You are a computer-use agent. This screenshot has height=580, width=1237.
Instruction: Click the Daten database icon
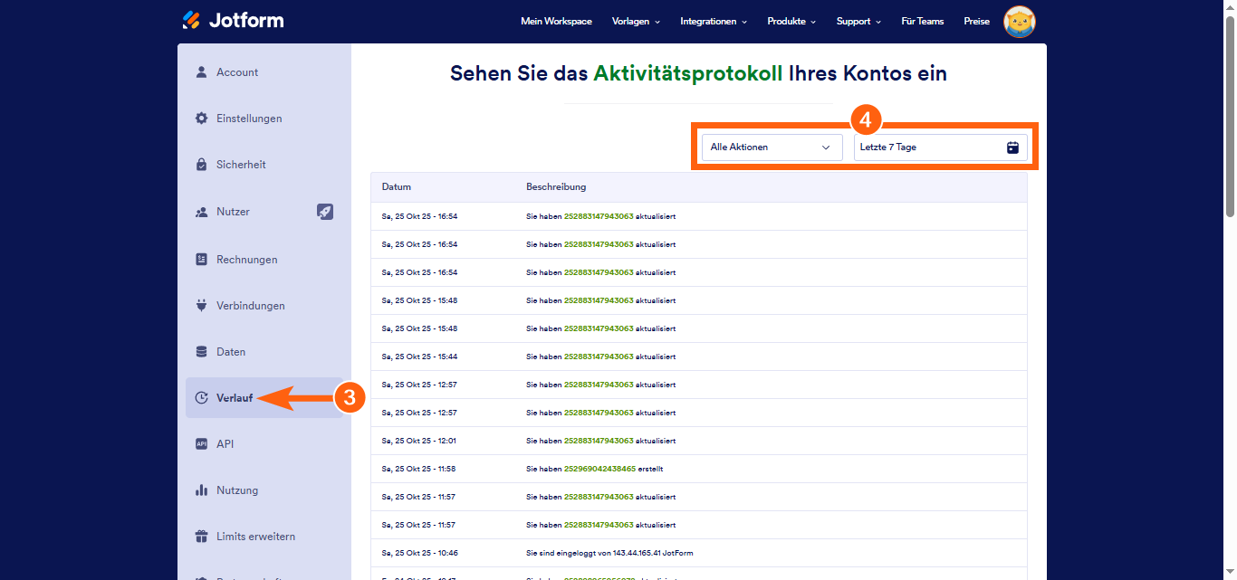point(201,351)
